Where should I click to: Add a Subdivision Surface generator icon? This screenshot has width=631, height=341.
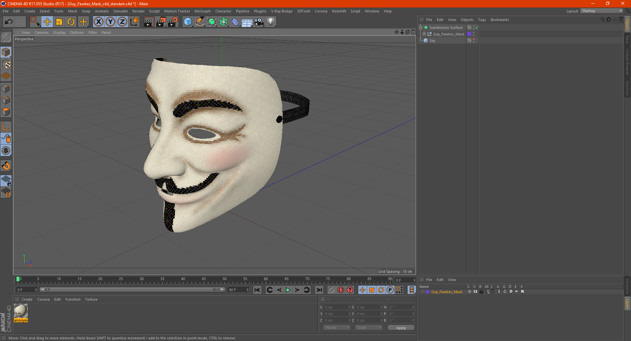click(x=212, y=22)
